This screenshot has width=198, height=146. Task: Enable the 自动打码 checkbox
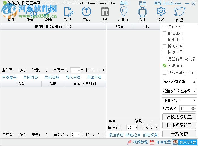click(164, 27)
